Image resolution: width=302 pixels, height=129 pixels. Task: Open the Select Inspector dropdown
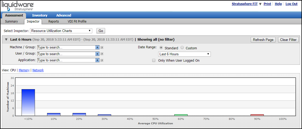tap(61, 31)
